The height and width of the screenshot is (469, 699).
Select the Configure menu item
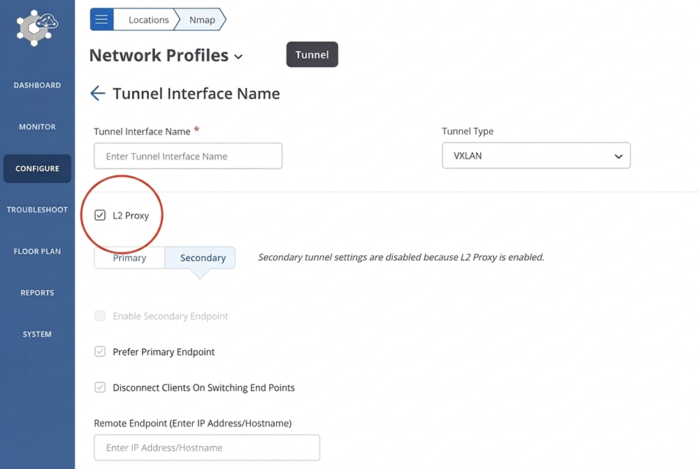(x=37, y=168)
